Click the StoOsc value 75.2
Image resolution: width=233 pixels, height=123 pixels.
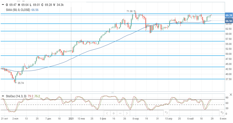pos(37,96)
